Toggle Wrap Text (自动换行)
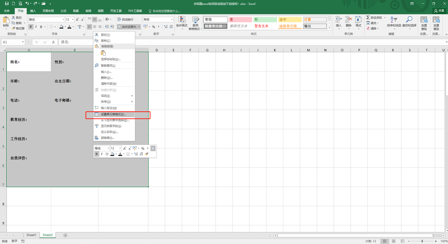448x244 pixels. (125, 19)
